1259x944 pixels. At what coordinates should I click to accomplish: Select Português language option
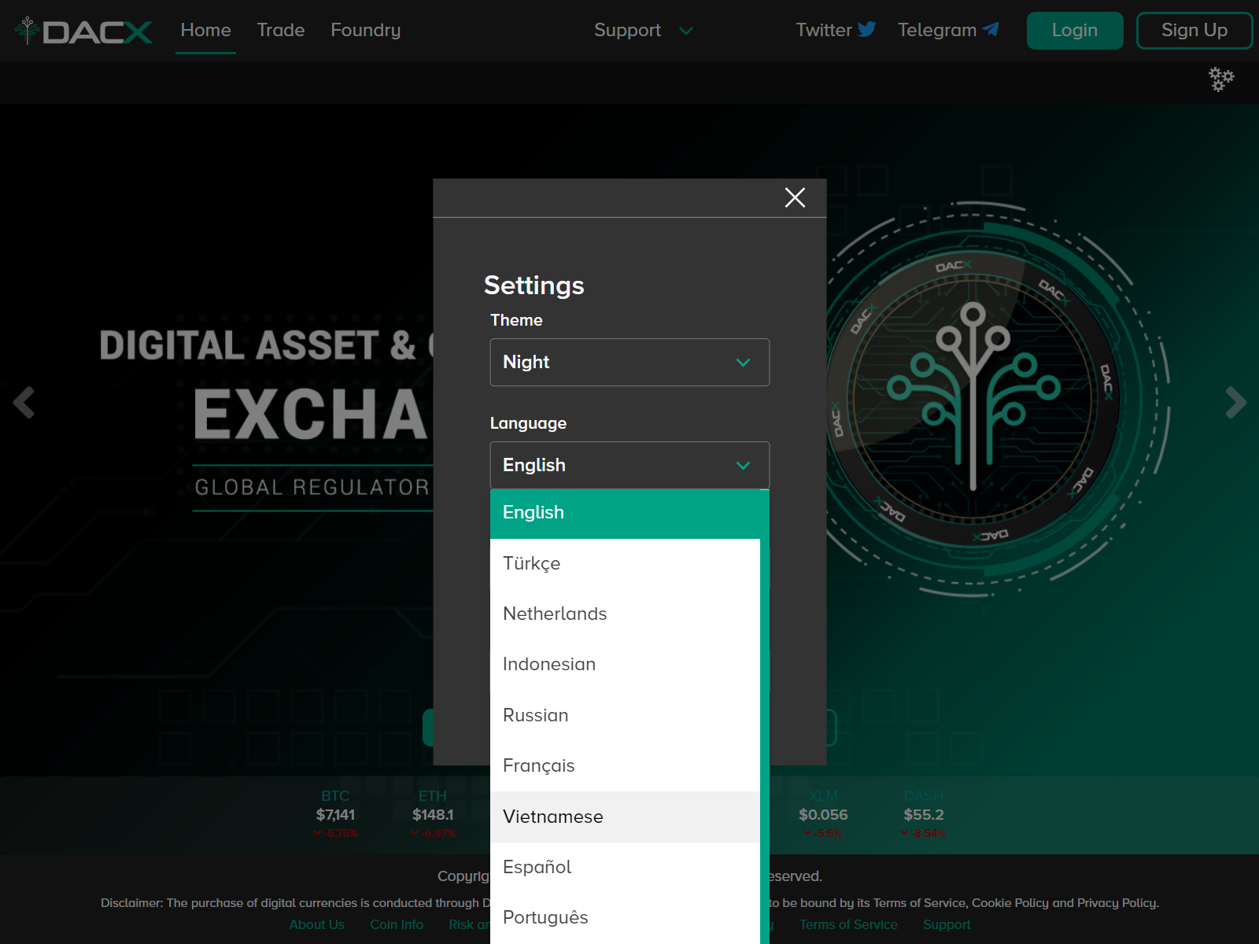[625, 917]
